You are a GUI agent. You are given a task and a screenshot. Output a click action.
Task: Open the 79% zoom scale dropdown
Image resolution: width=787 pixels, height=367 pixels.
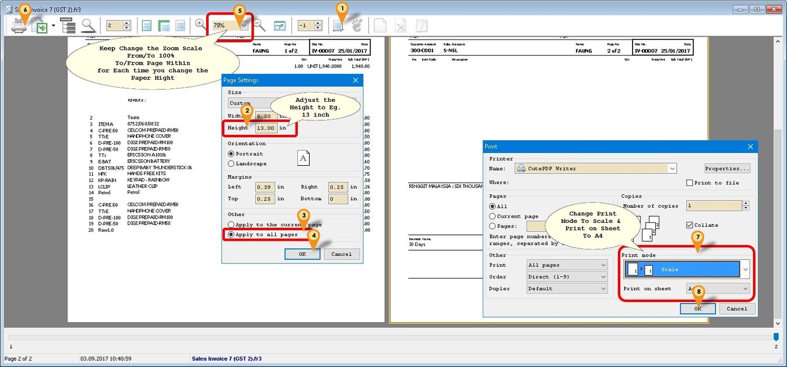(x=244, y=26)
